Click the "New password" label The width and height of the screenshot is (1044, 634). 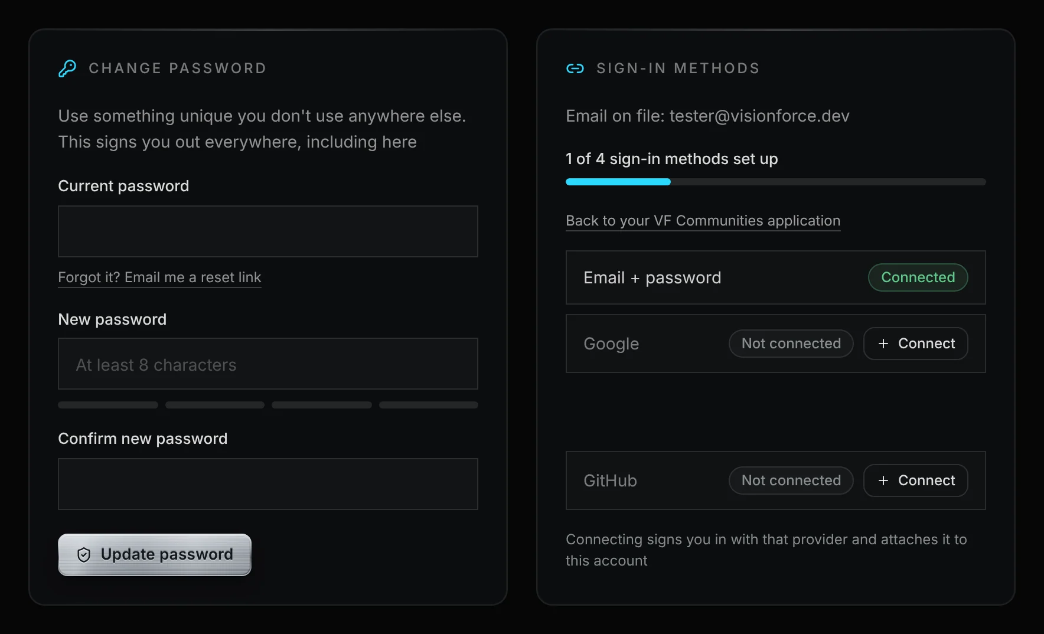(112, 319)
